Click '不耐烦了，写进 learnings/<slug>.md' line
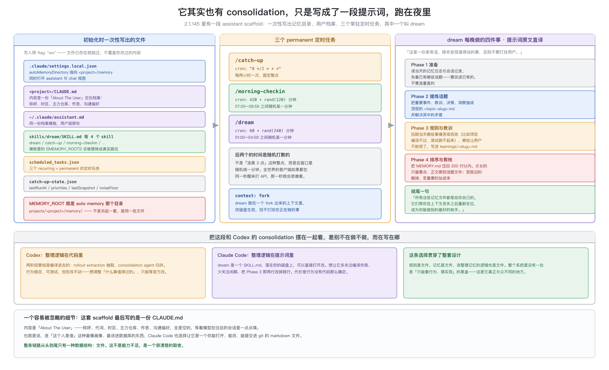The image size is (609, 370). [x=444, y=147]
